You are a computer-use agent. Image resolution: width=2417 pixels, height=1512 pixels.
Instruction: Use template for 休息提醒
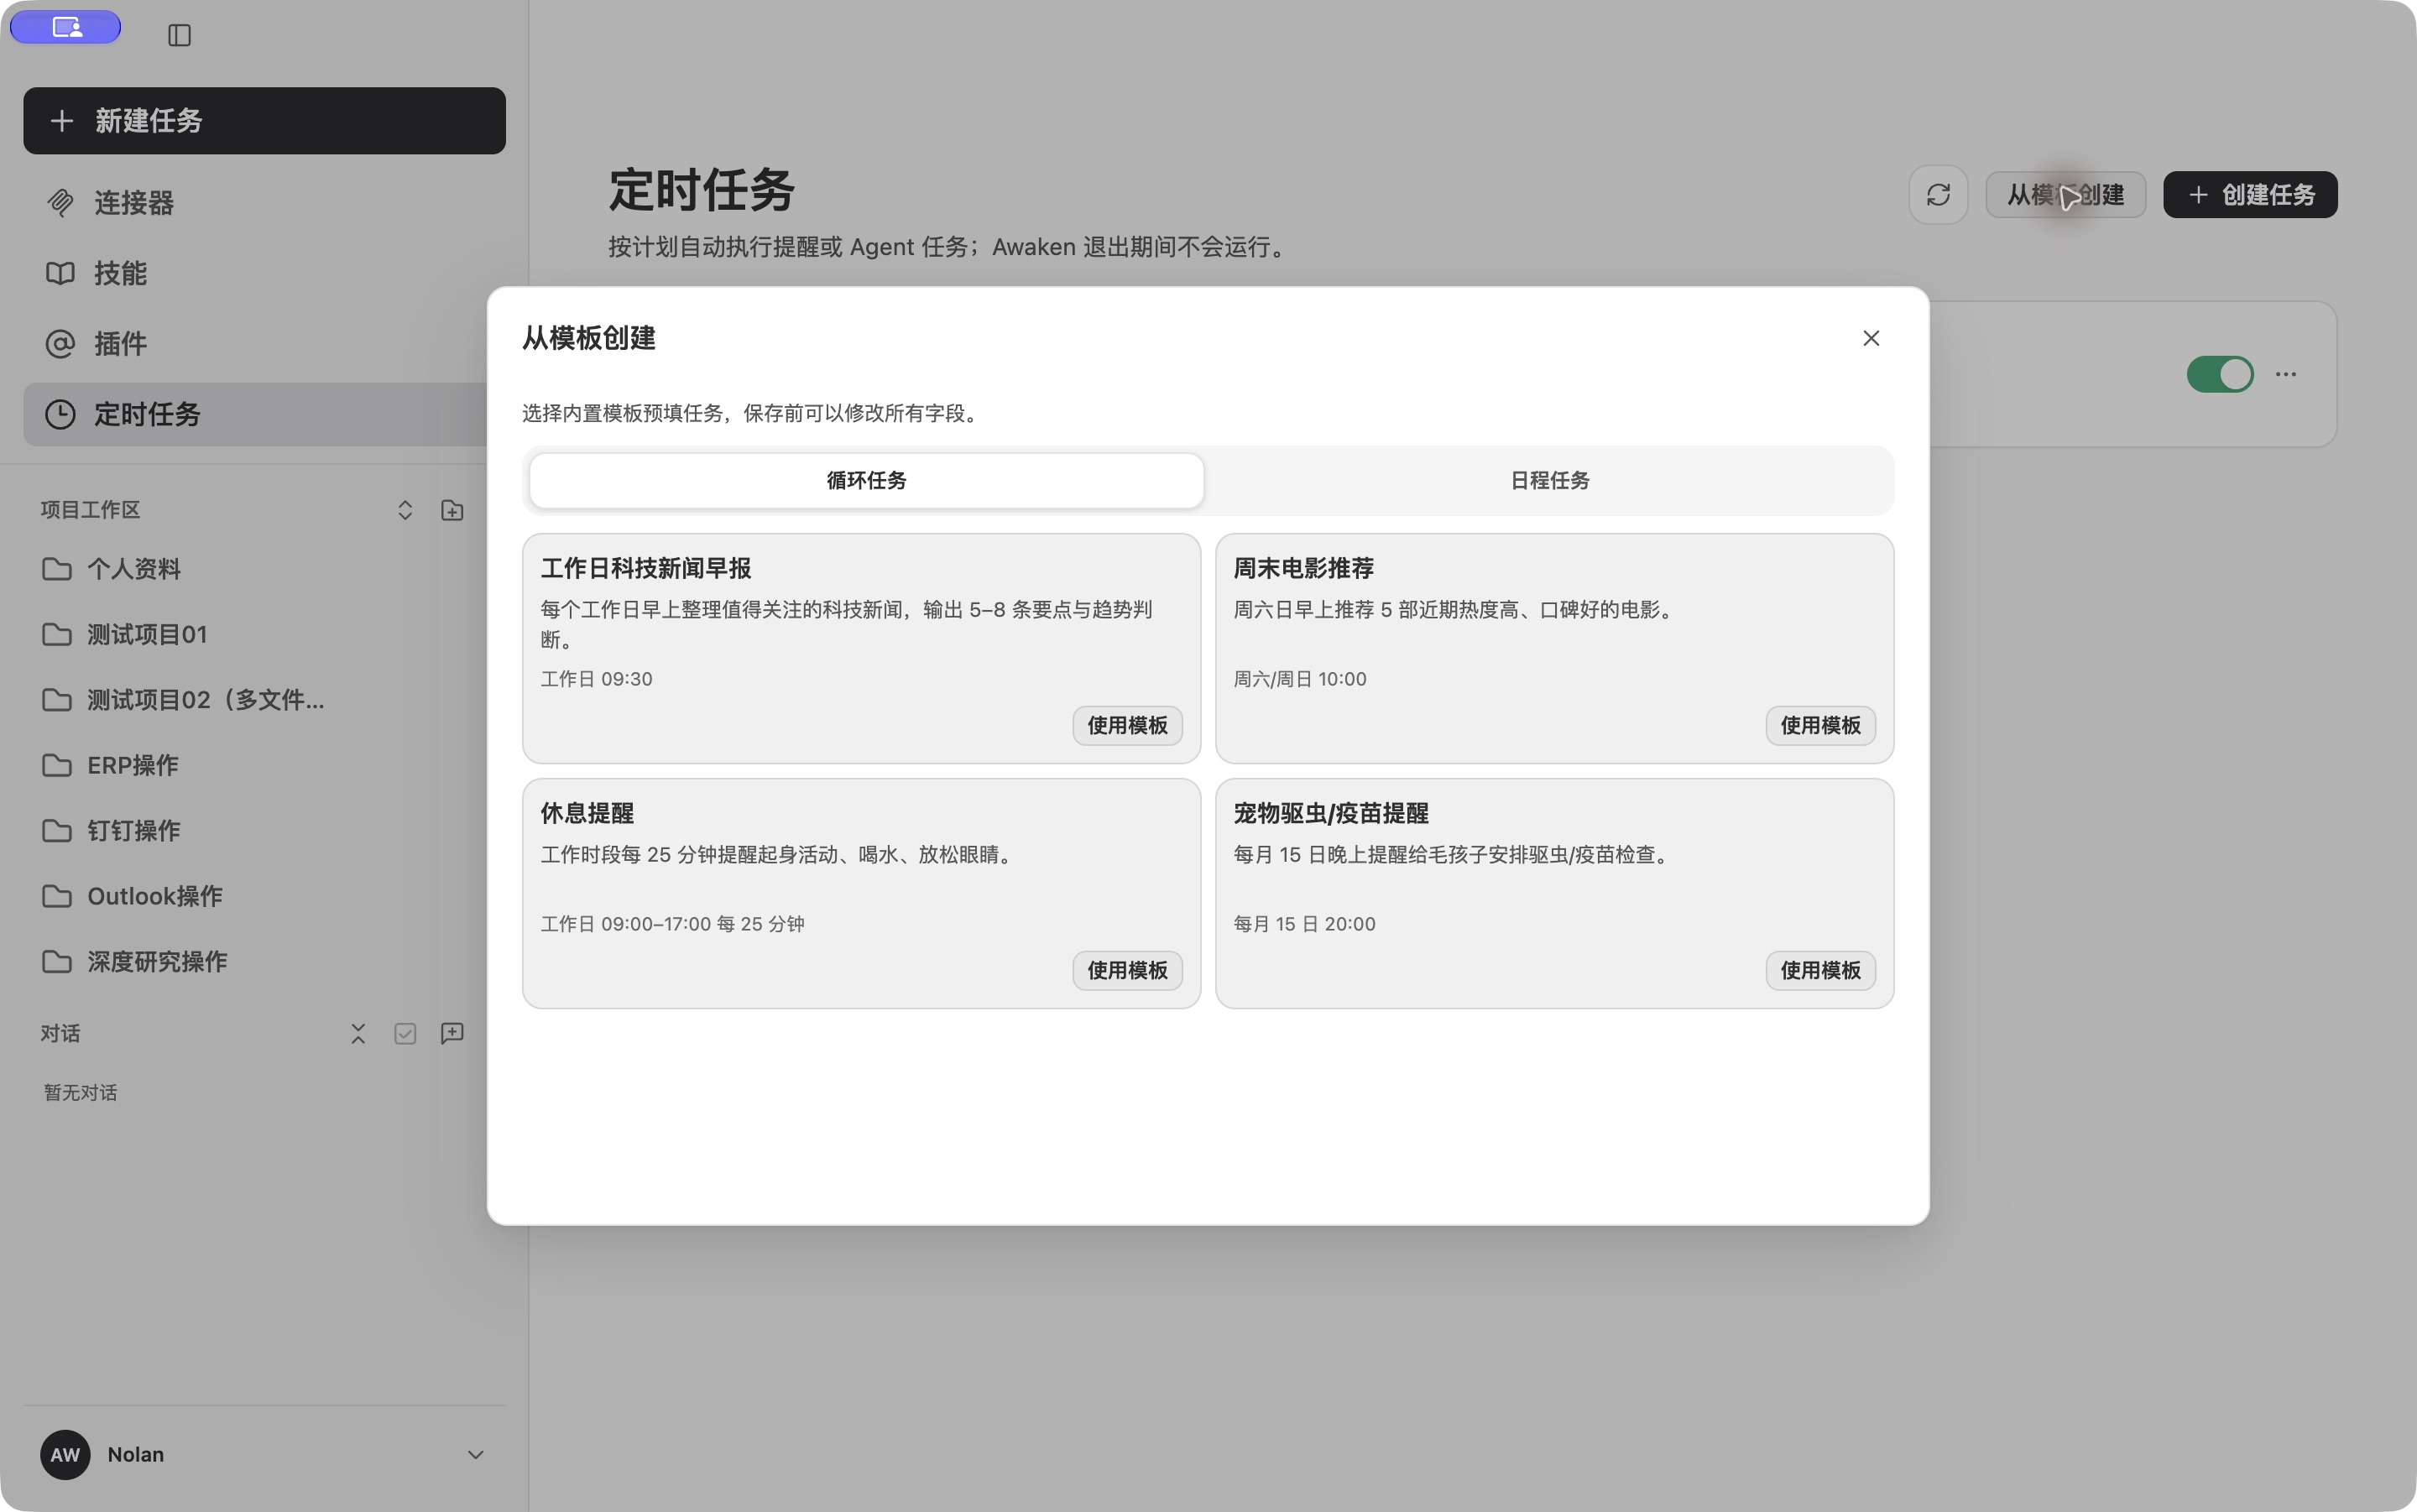coord(1127,970)
